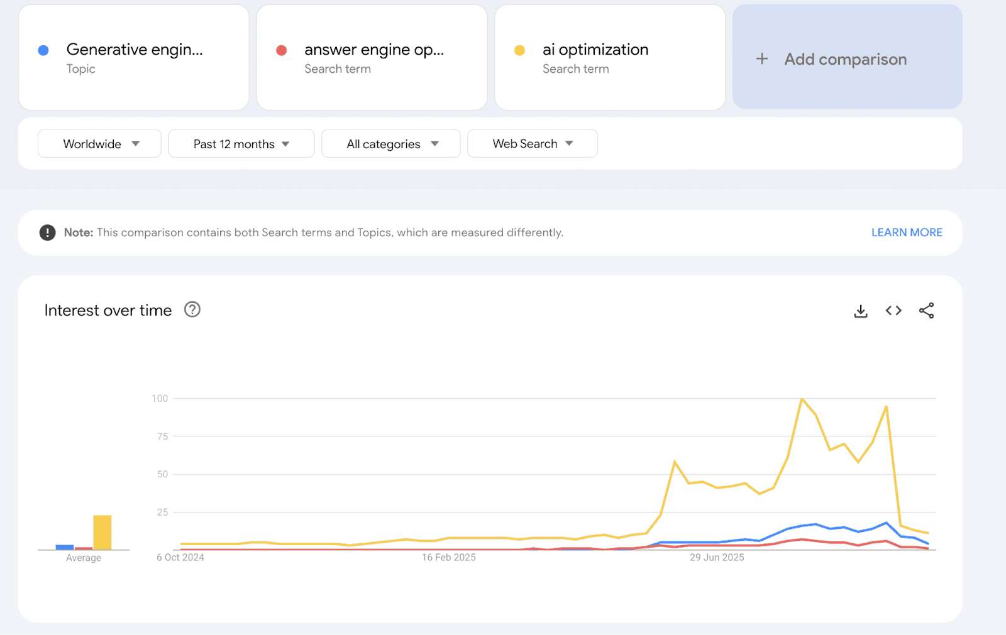Viewport: 1006px width, 635px height.
Task: Edit the answer engine search term card
Action: [373, 58]
